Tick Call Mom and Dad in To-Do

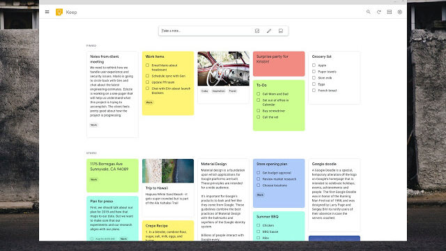point(259,93)
